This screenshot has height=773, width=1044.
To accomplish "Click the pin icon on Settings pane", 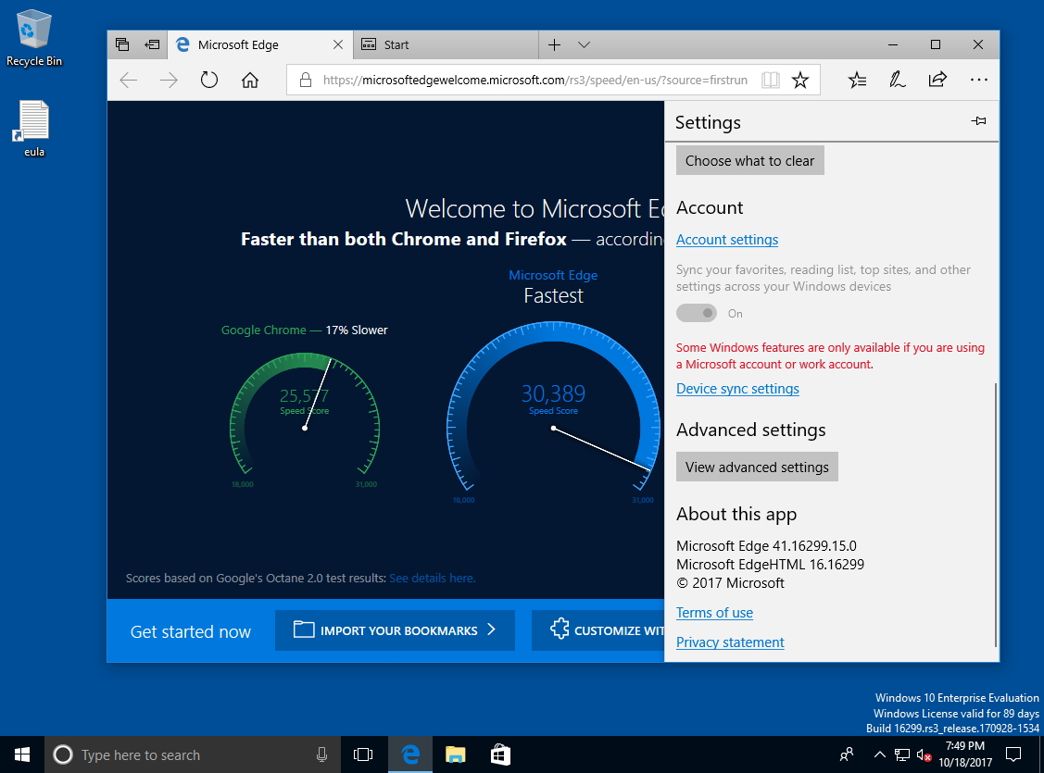I will (978, 120).
